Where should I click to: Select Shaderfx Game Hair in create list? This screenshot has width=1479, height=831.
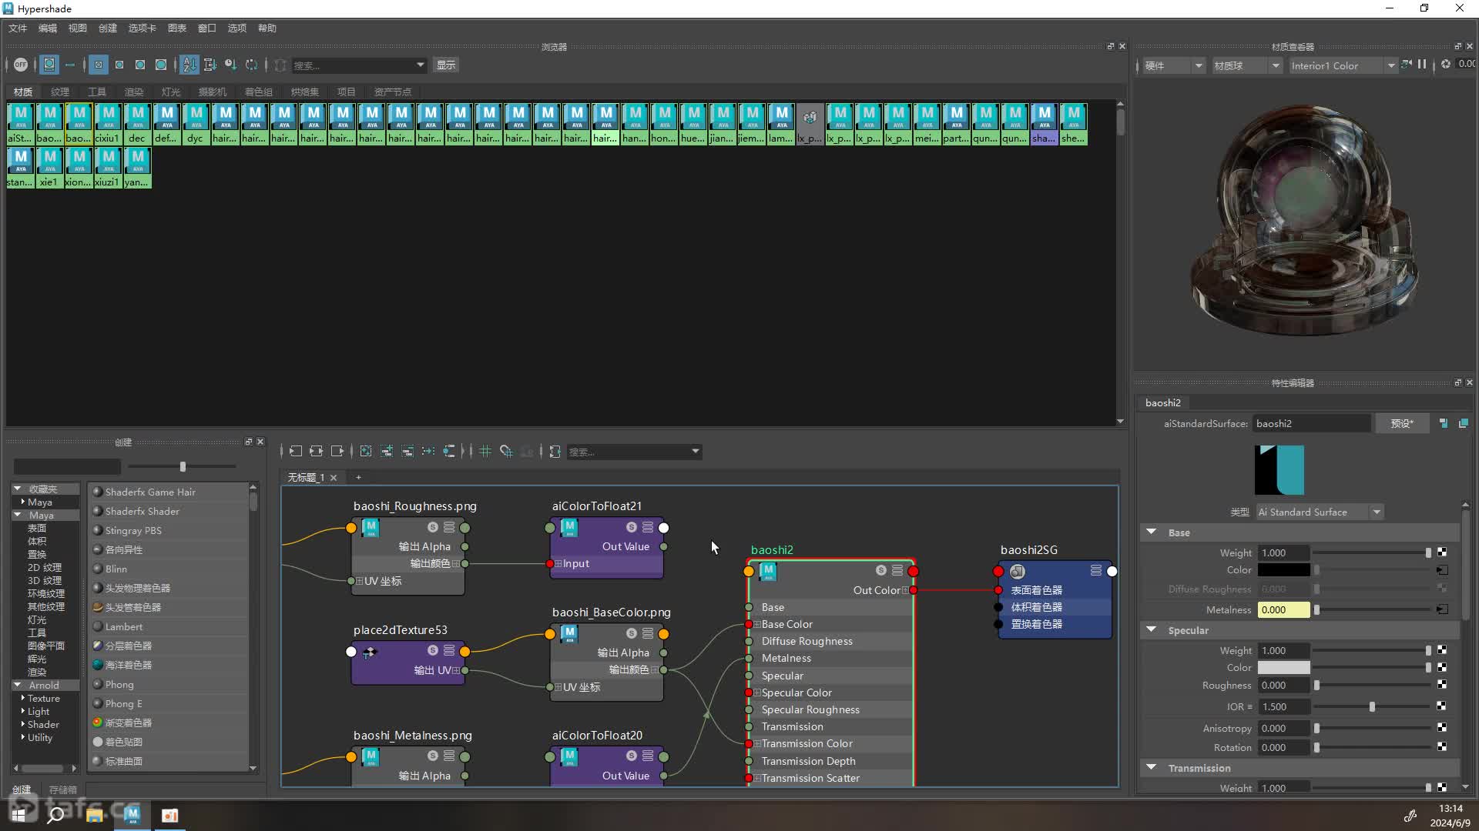pyautogui.click(x=150, y=492)
